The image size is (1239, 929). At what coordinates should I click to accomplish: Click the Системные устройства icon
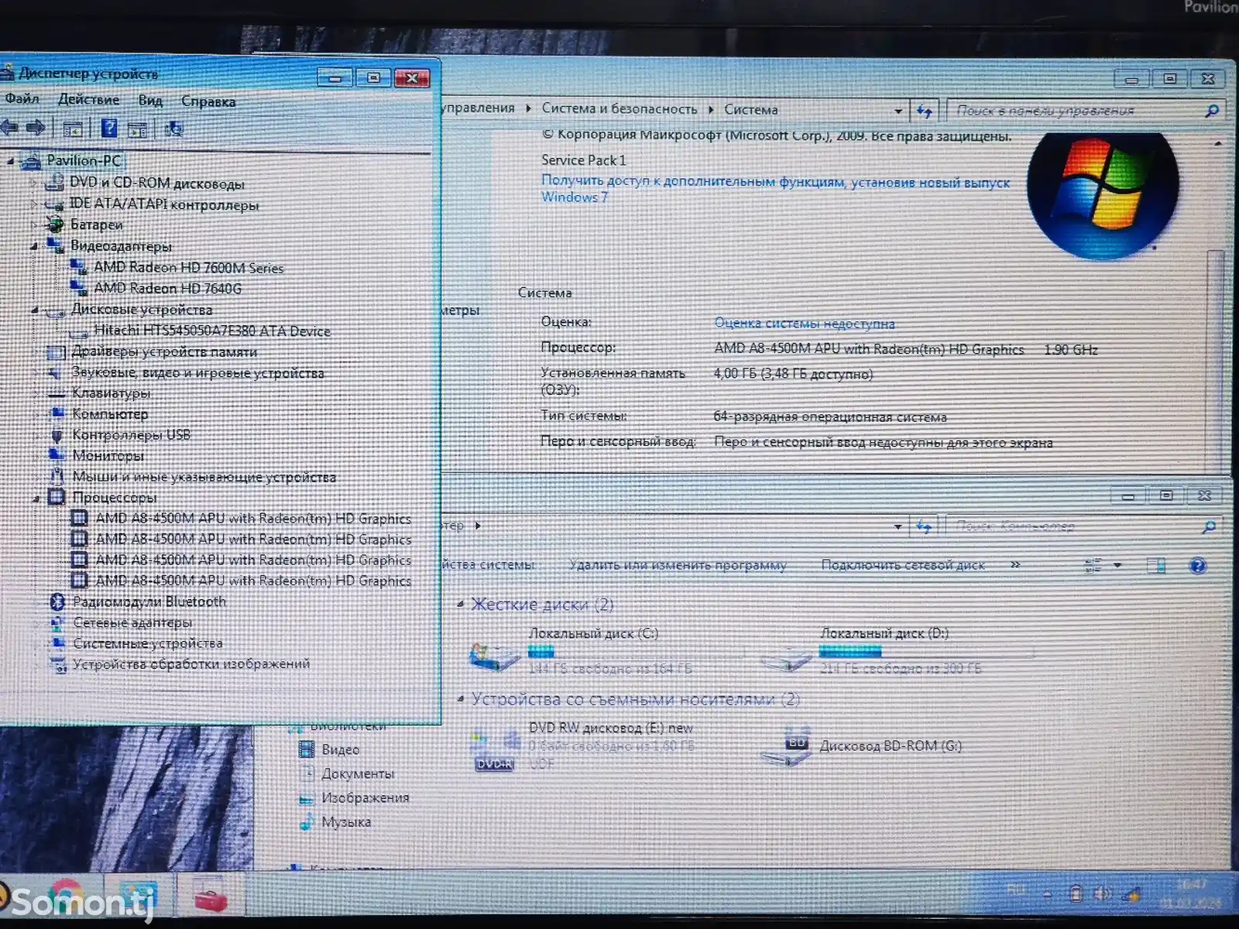click(x=58, y=643)
